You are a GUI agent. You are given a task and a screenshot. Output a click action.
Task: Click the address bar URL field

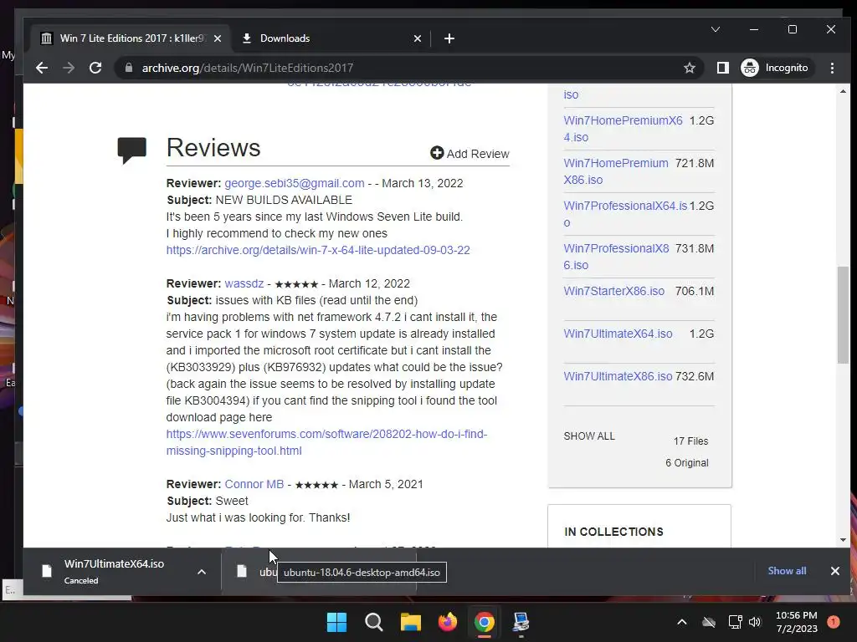tap(410, 68)
